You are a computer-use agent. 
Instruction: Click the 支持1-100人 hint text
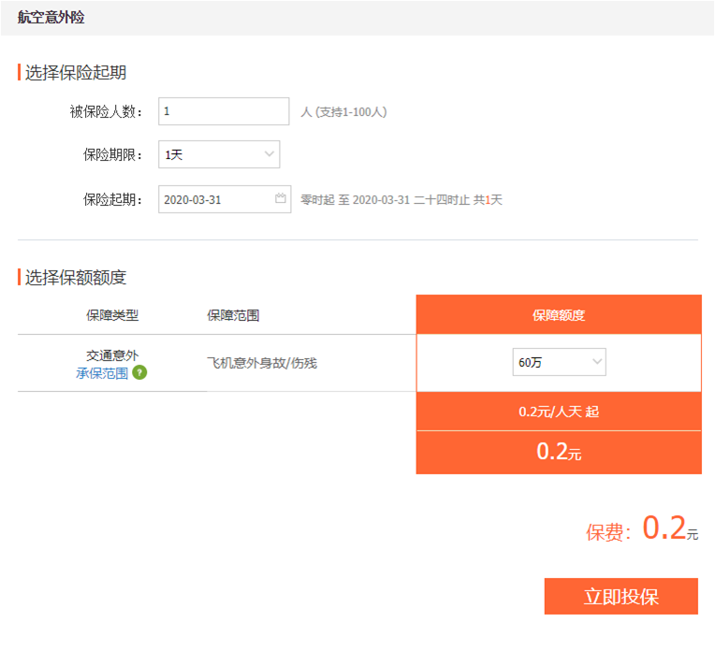[343, 111]
